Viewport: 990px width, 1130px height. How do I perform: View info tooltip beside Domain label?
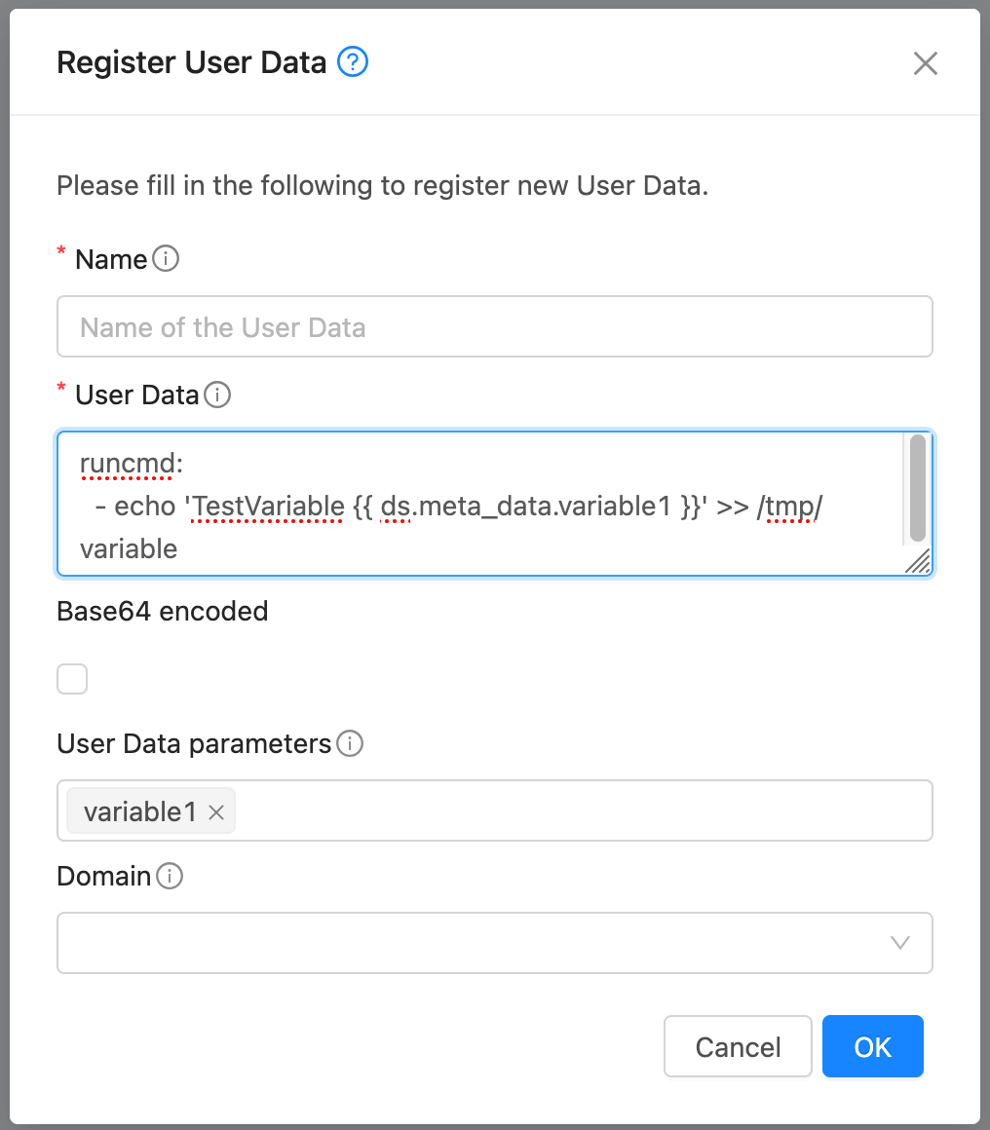170,876
